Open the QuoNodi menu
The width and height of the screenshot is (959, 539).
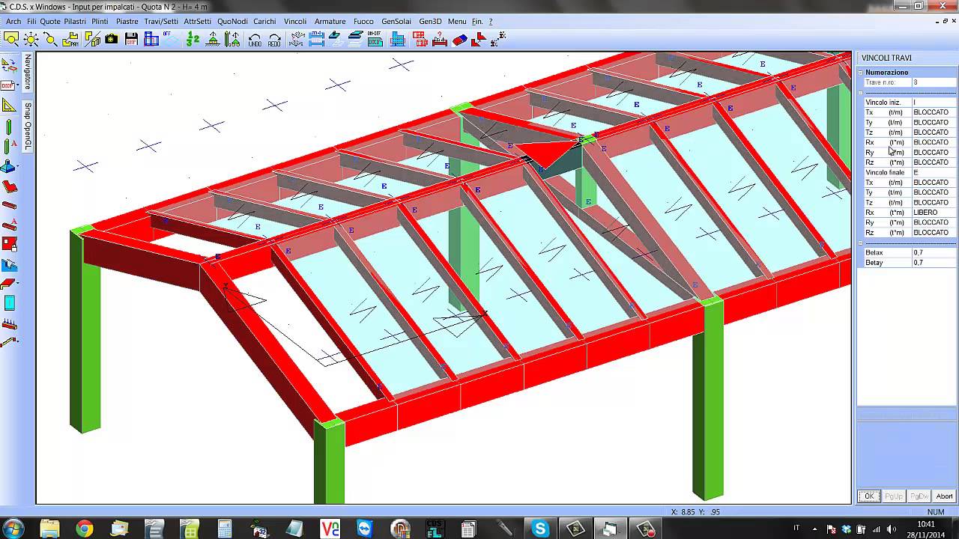pos(232,22)
